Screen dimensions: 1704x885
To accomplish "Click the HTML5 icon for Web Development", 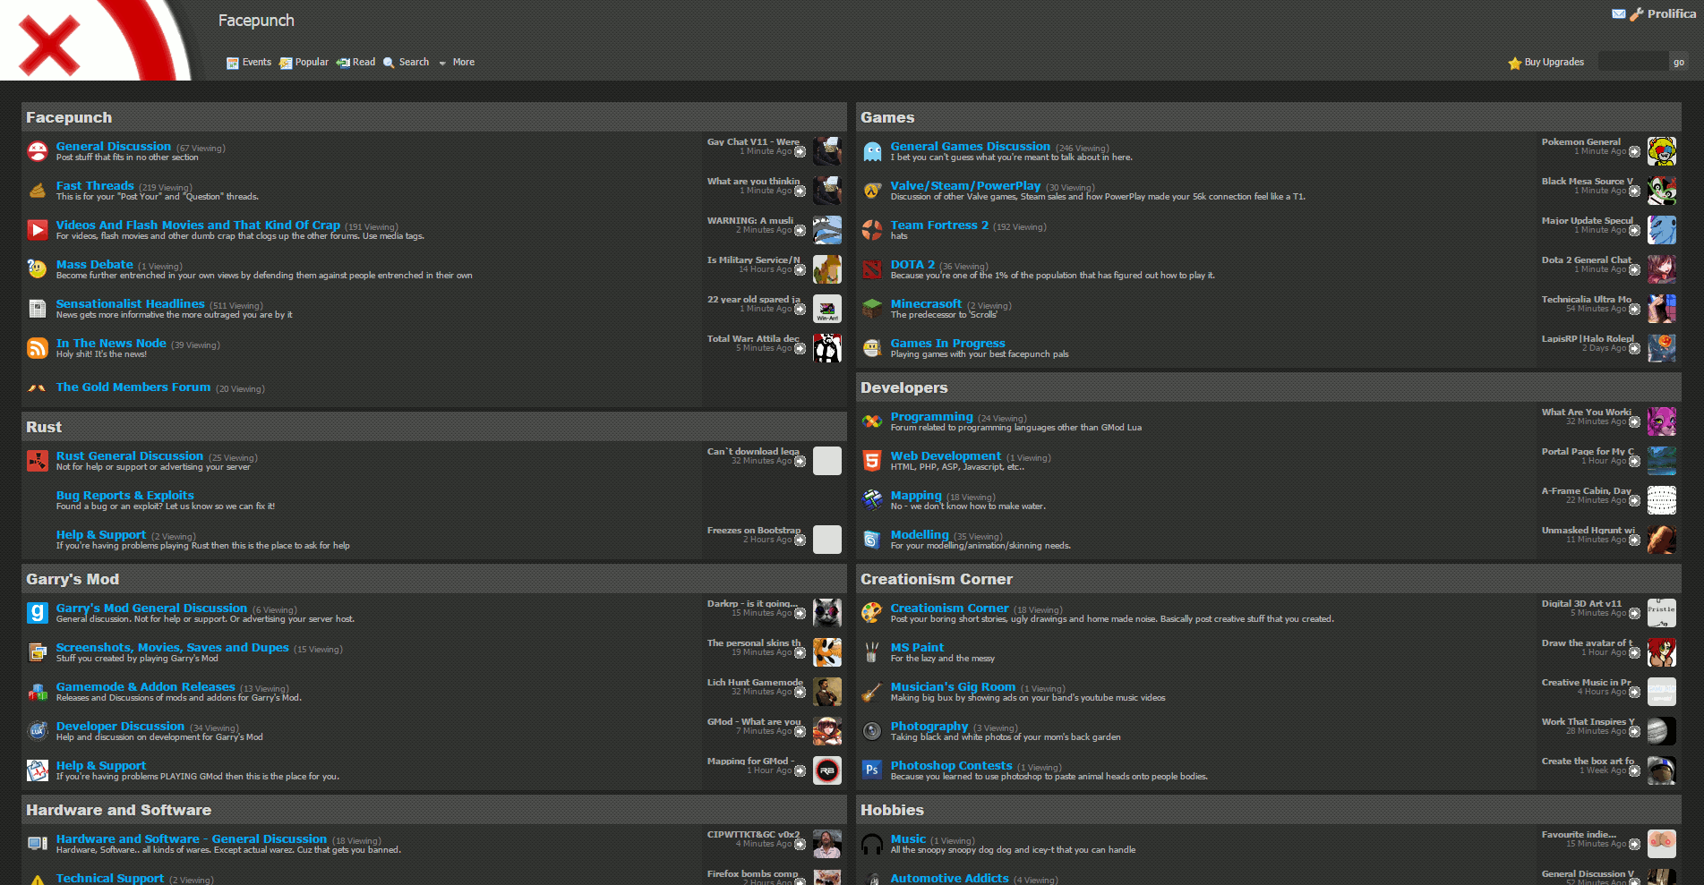I will (x=872, y=461).
